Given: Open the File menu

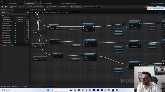Looking at the screenshot, I should click(6, 1).
